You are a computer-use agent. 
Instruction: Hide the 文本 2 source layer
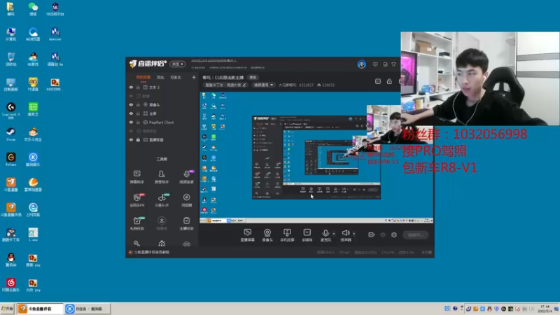click(131, 87)
